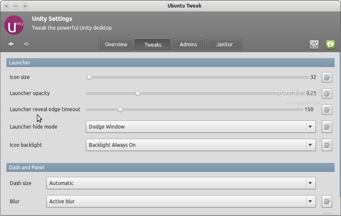Reset Launcher opacity to default
Screen dimensions: 341x216
click(327, 93)
